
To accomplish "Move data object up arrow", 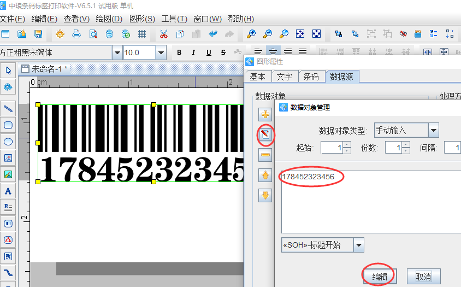I will (x=265, y=175).
